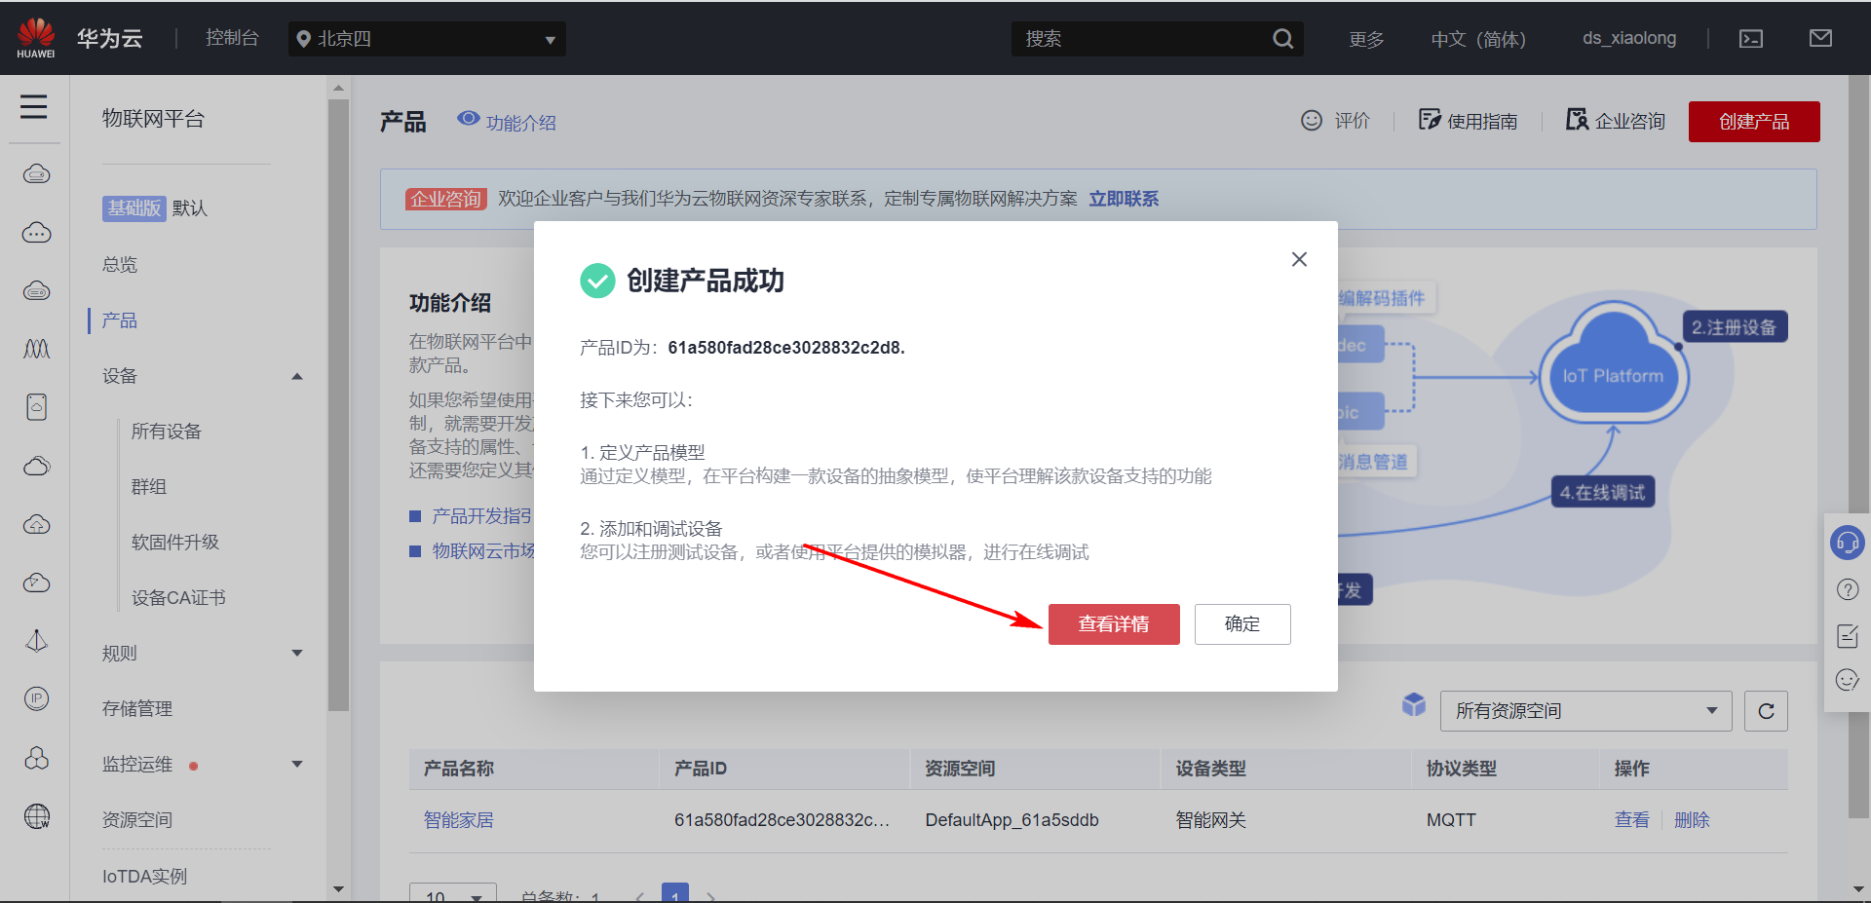Open the 物联网云市场 link
This screenshot has height=903, width=1871.
[483, 551]
